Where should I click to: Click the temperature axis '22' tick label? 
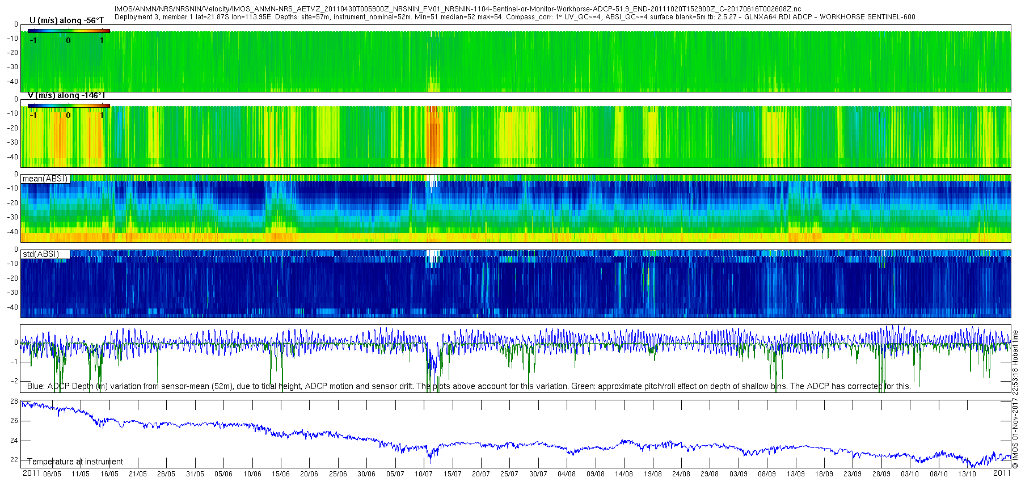coord(14,460)
